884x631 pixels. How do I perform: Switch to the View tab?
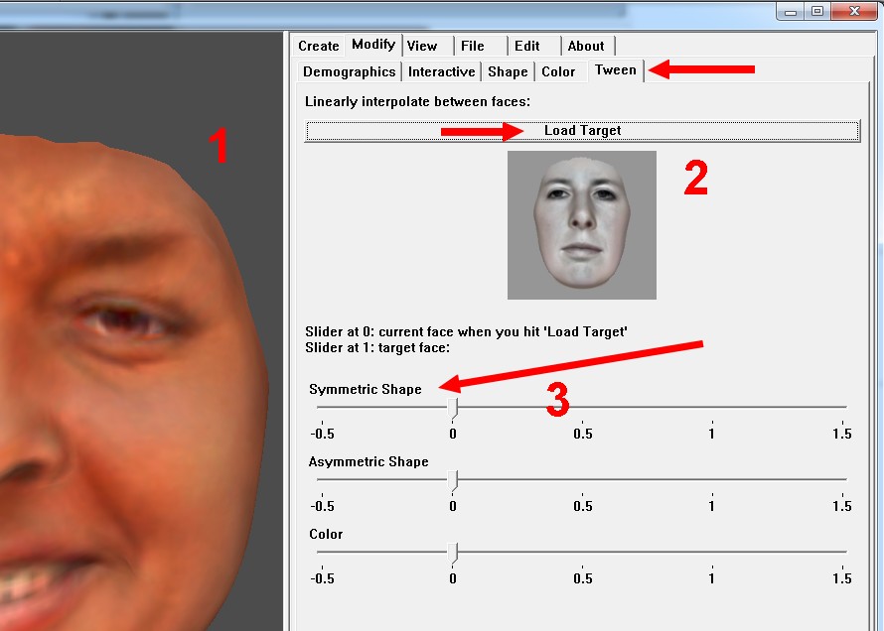427,47
